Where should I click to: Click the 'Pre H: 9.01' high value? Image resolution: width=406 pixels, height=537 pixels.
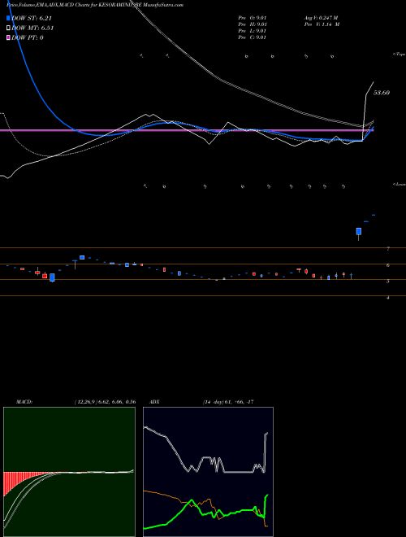(x=253, y=24)
